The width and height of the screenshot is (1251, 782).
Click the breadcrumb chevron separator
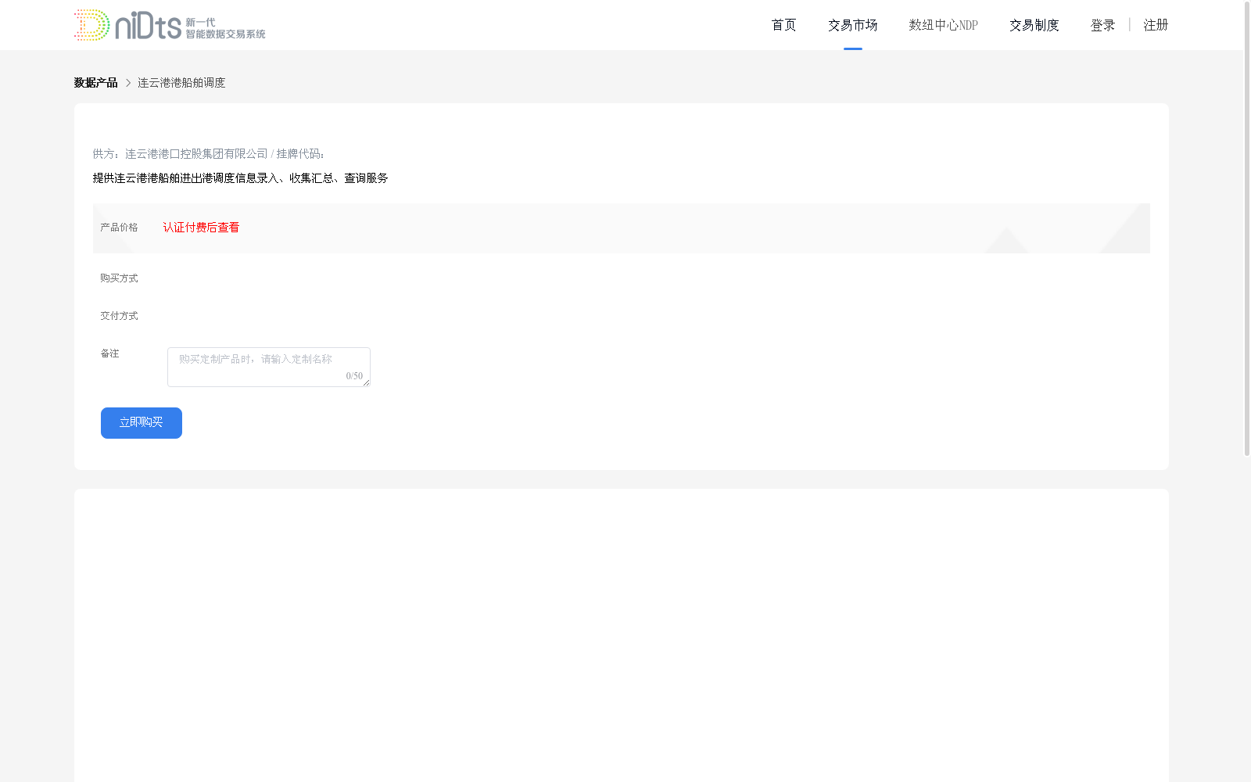pyautogui.click(x=128, y=83)
